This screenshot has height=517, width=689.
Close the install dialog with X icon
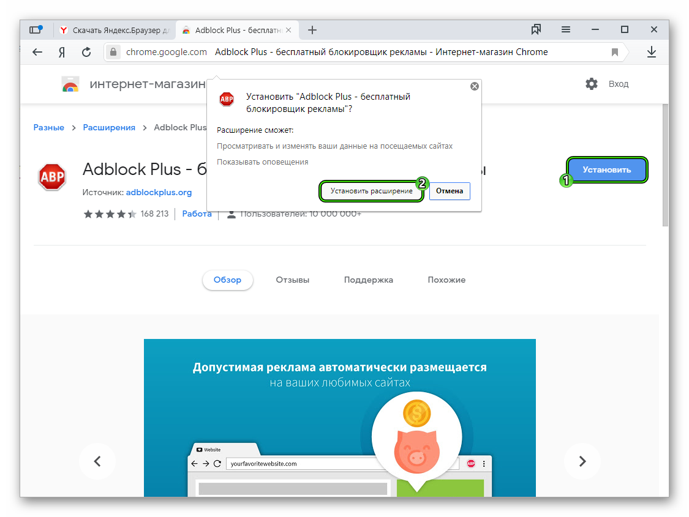tap(474, 86)
